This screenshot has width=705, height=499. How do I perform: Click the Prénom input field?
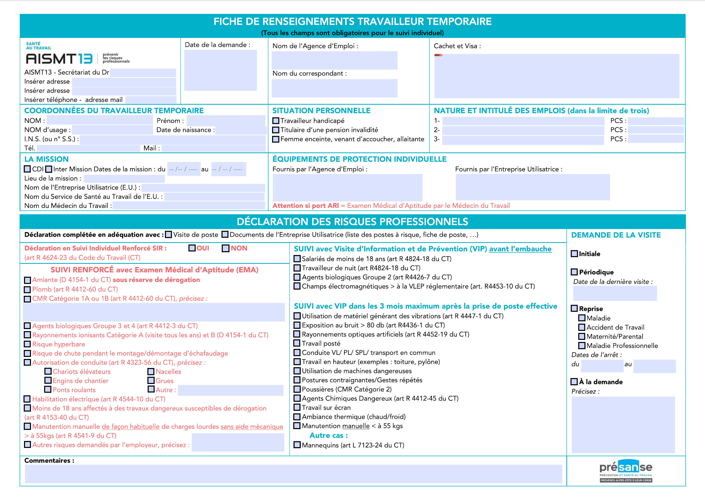pos(226,120)
